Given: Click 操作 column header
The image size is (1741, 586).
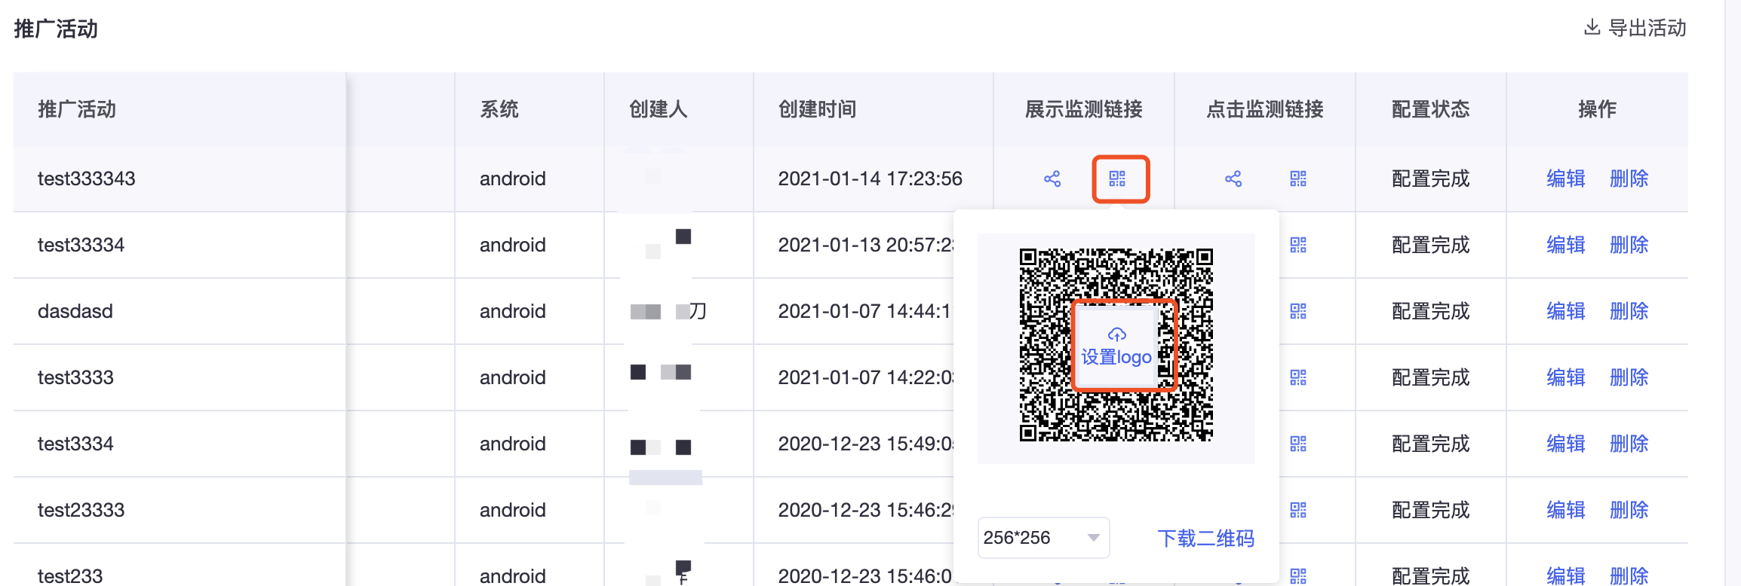Looking at the screenshot, I should pyautogui.click(x=1598, y=109).
